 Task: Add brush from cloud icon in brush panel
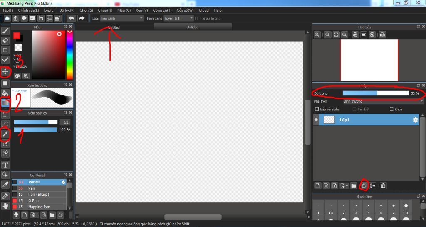[x=16, y=215]
